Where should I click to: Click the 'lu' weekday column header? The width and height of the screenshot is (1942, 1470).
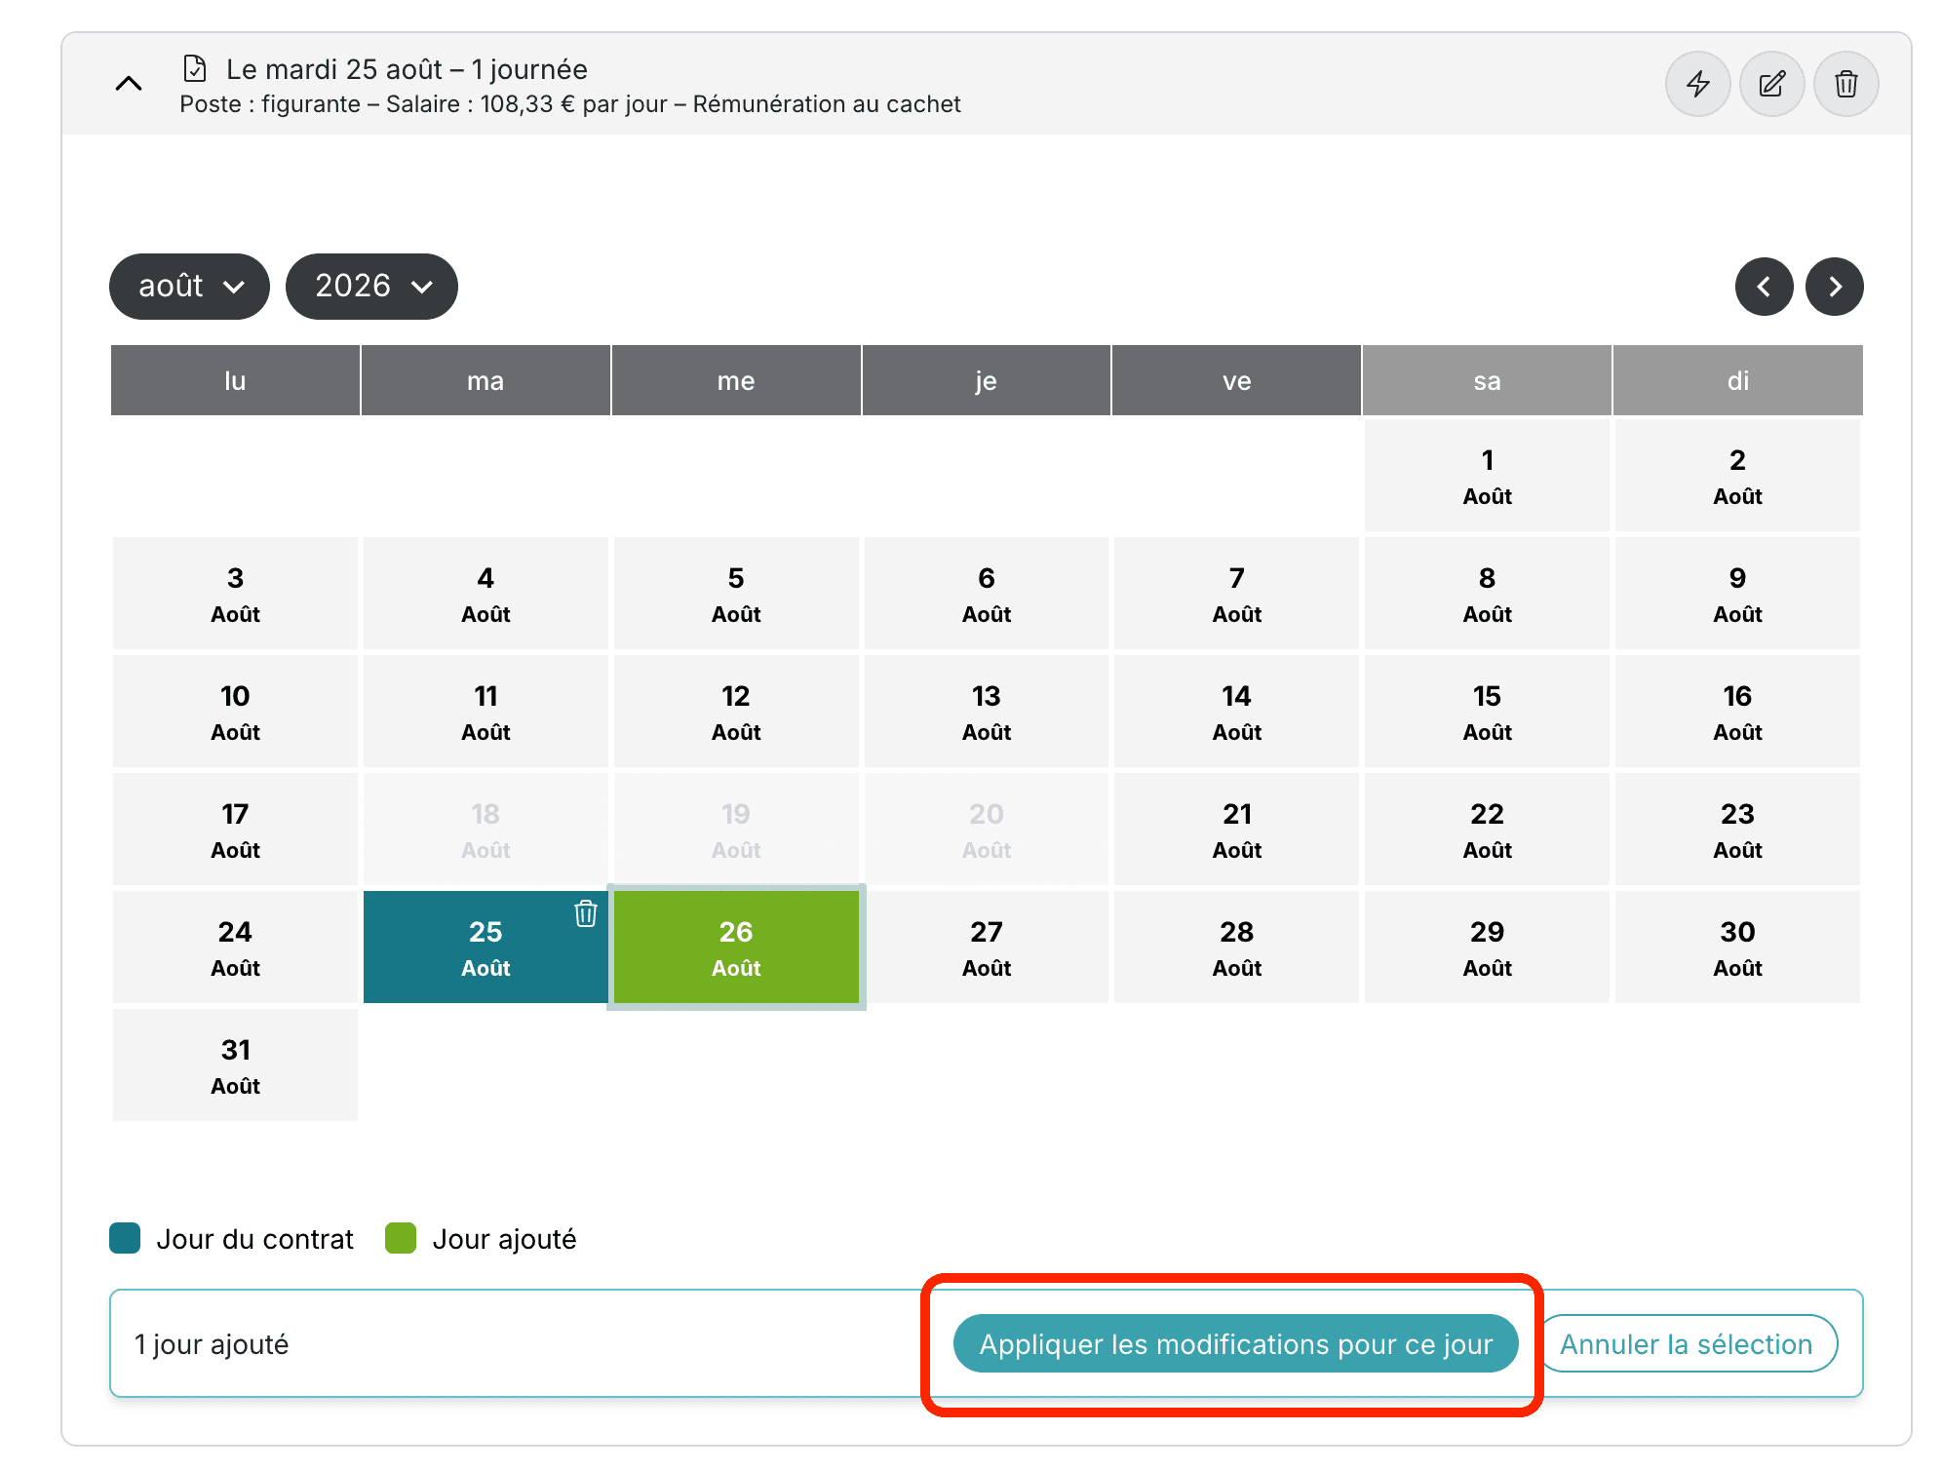pos(235,380)
